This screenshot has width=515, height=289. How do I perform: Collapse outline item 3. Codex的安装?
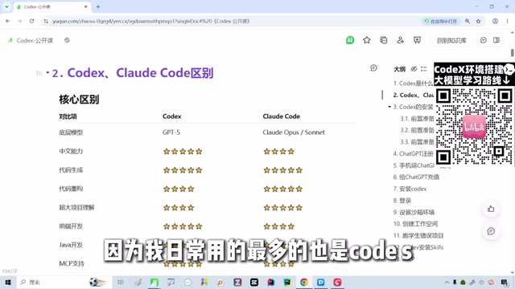pos(389,107)
